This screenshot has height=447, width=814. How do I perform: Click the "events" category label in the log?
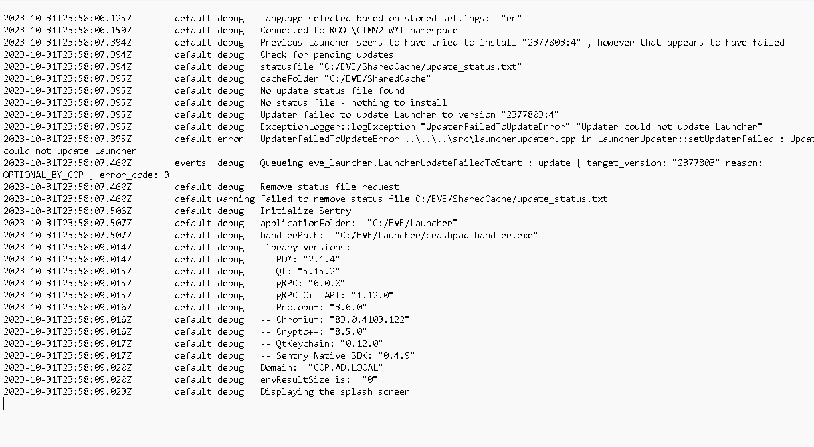[x=191, y=163]
